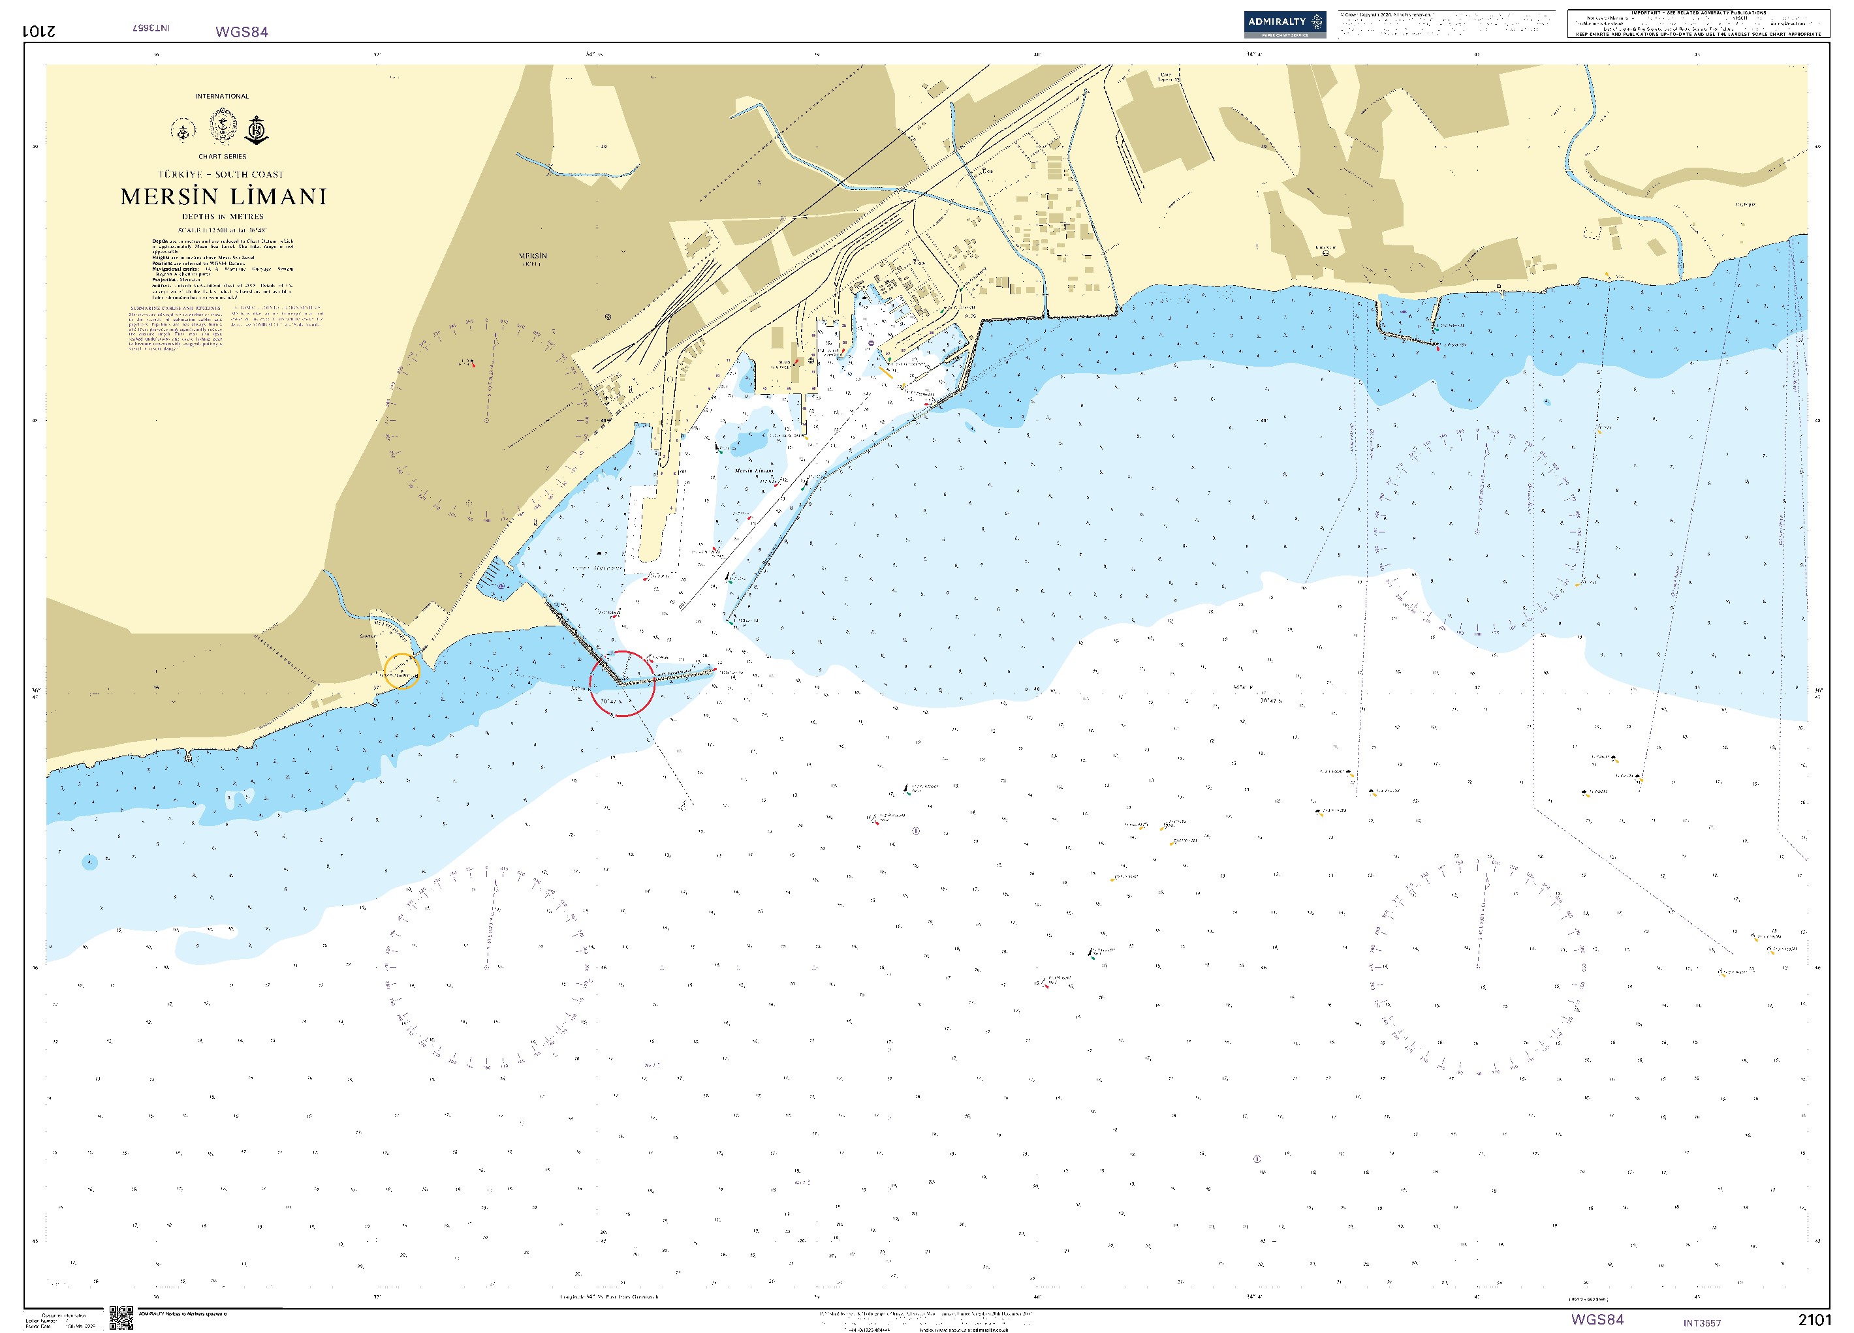Click the DEPTHS IN METRES subtitle

[223, 217]
